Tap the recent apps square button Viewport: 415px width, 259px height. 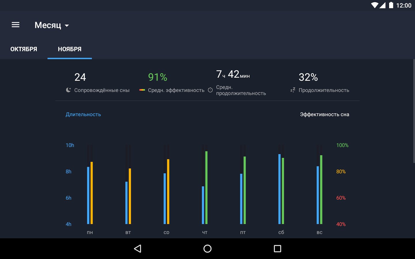coord(277,249)
